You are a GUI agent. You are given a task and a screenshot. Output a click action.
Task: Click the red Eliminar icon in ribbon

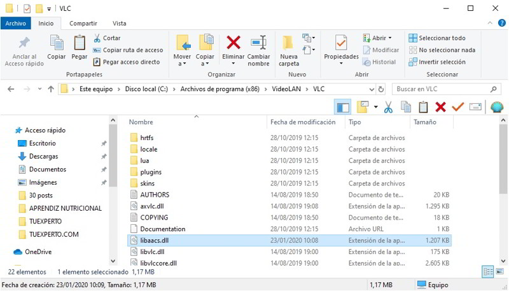pyautogui.click(x=234, y=43)
